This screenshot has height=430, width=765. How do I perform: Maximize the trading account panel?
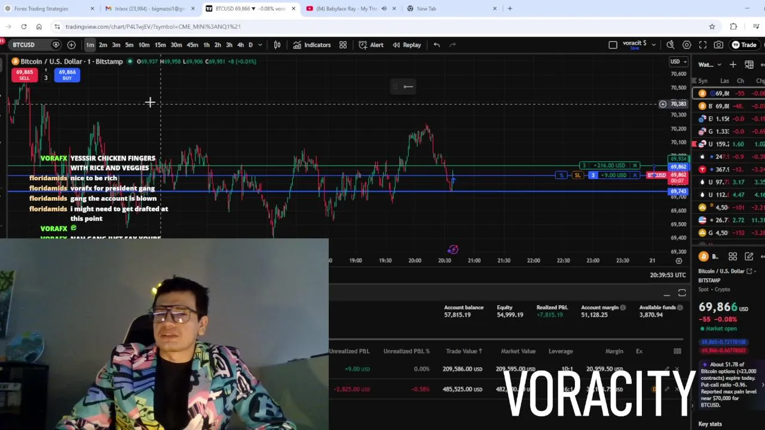point(682,293)
